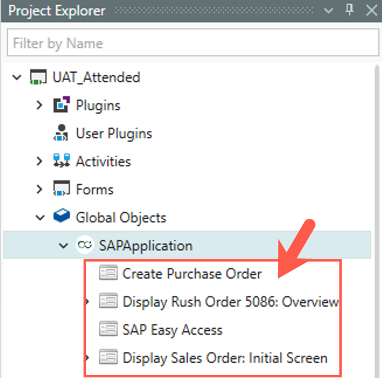Click the Create Purchase Order screen icon

[108, 272]
